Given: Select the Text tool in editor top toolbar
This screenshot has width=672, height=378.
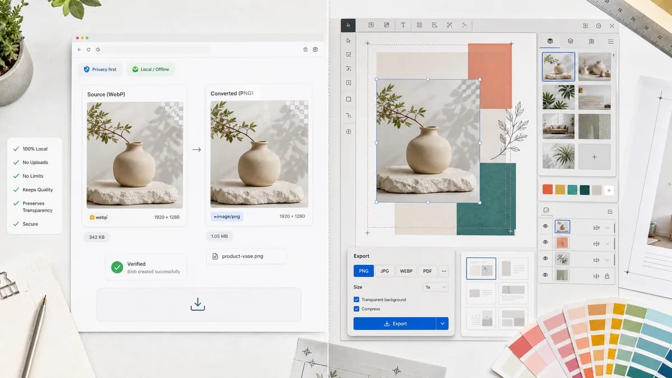Looking at the screenshot, I should point(403,25).
